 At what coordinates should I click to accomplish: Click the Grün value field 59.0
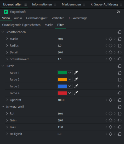point(60,120)
